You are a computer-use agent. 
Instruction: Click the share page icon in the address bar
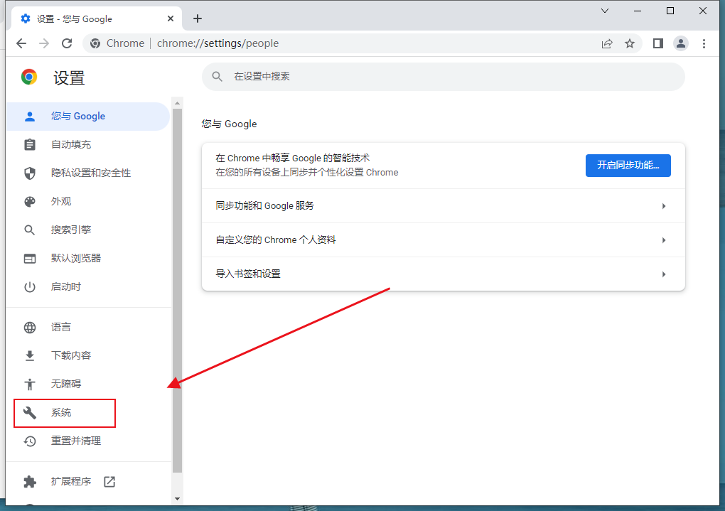click(x=606, y=43)
